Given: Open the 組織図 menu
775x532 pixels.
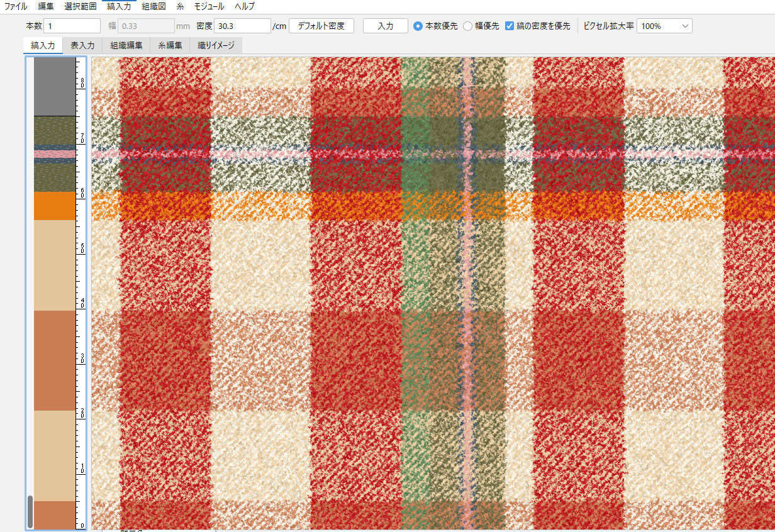Looking at the screenshot, I should tap(154, 6).
